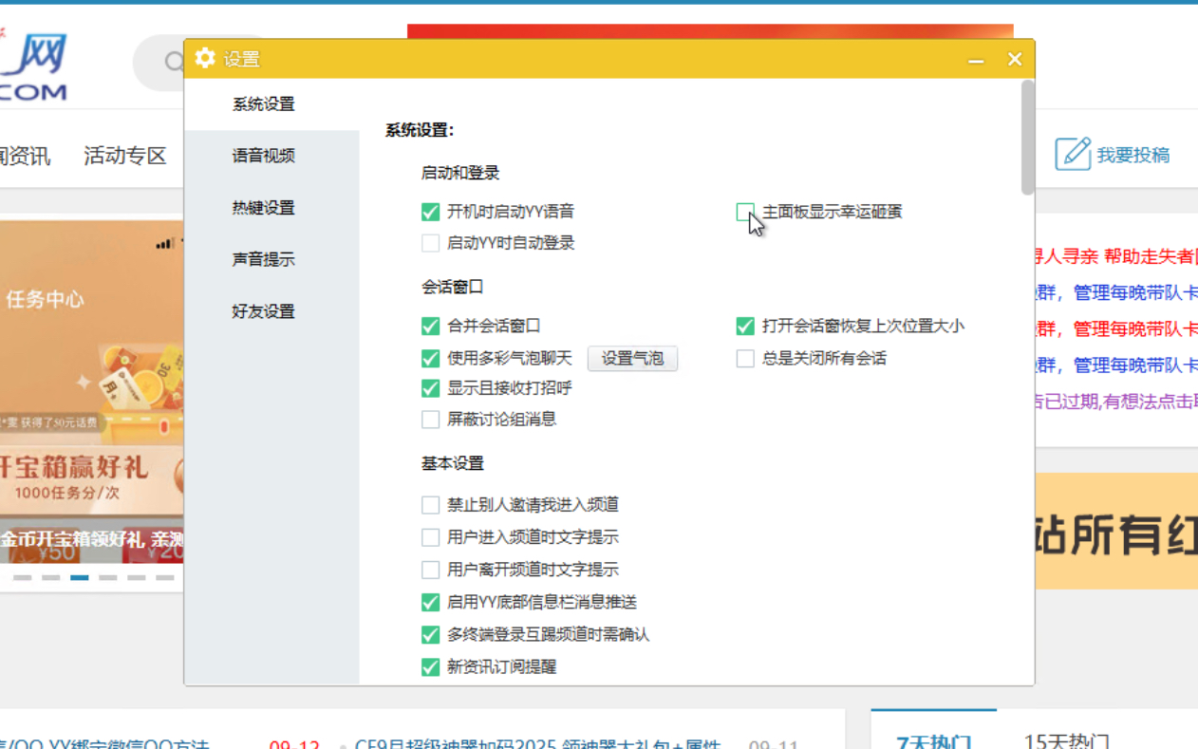Enable 用户进入频道时文字提示
The width and height of the screenshot is (1198, 749).
tap(431, 537)
